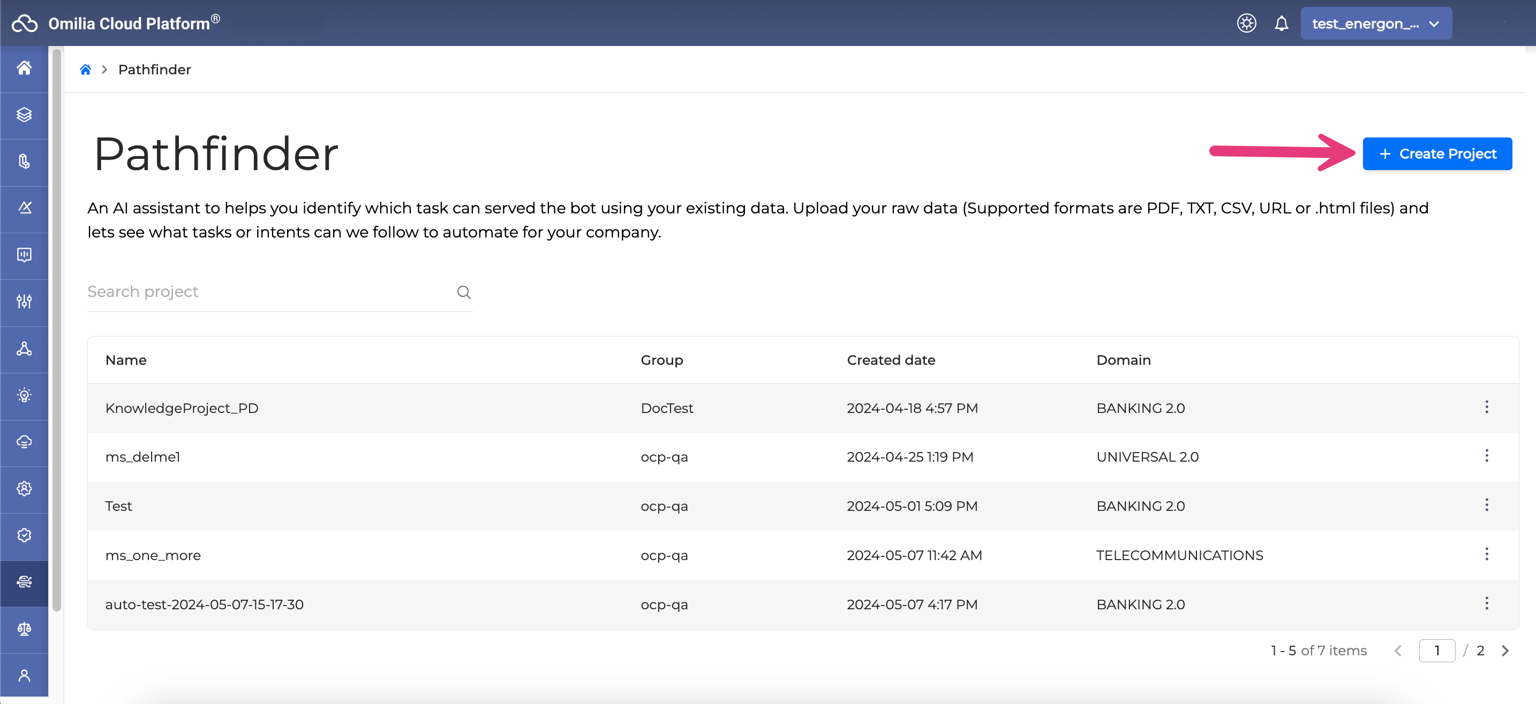Open the gear settings sidebar icon
The image size is (1536, 704).
coord(24,488)
